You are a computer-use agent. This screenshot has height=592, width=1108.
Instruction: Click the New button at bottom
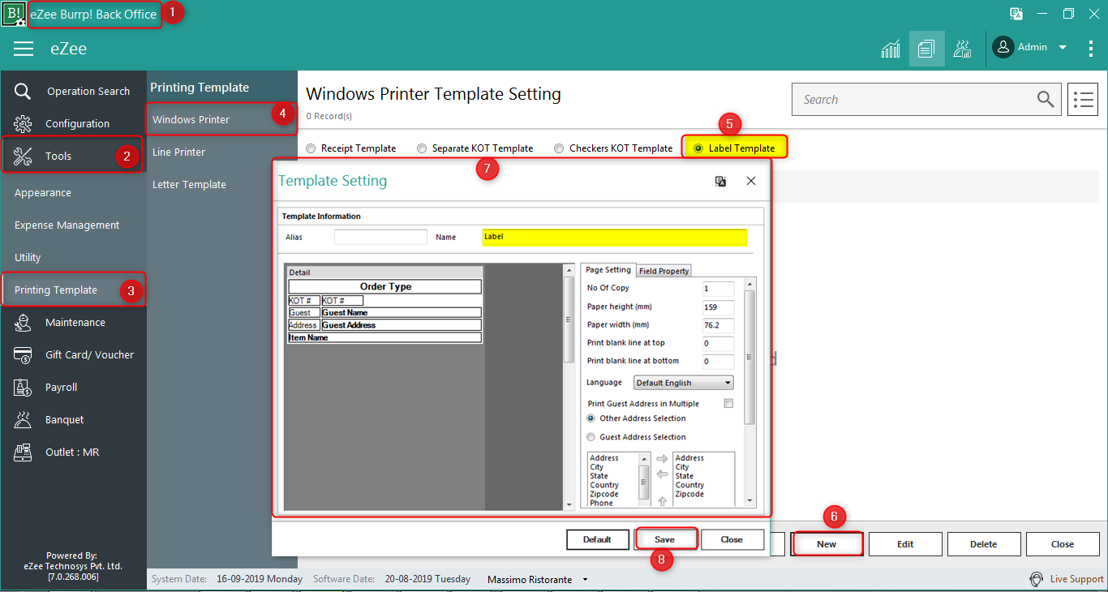point(827,544)
